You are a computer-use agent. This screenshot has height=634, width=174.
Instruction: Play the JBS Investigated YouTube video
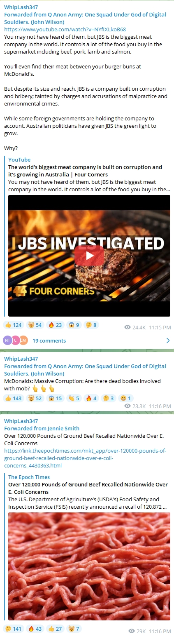point(89,256)
